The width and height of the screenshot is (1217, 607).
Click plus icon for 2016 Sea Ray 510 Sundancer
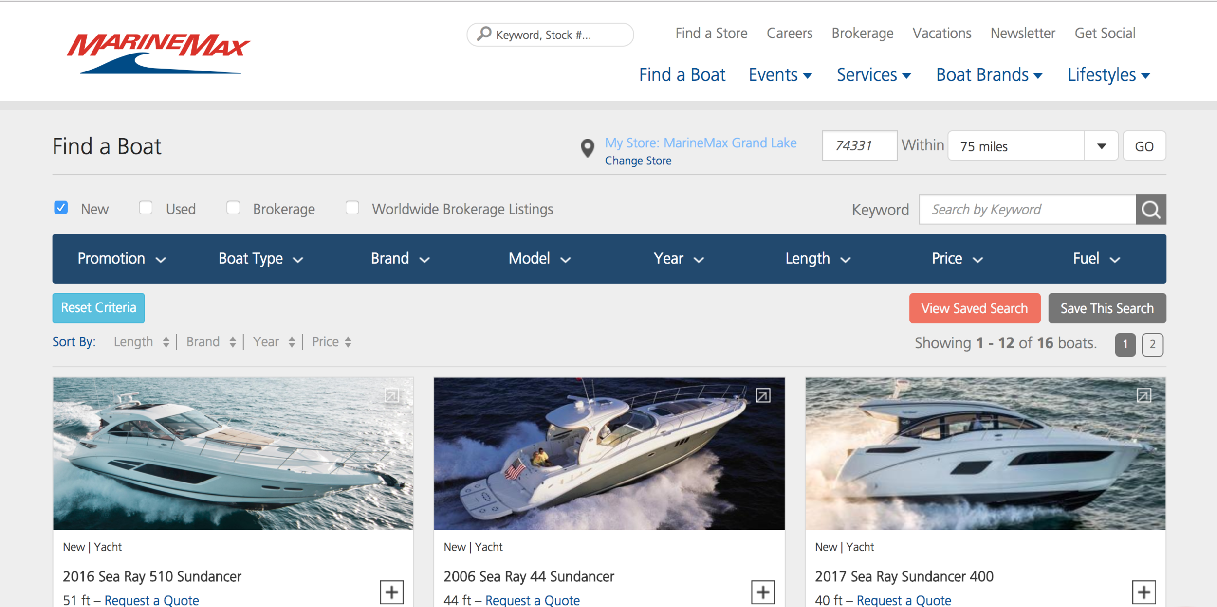click(x=392, y=592)
